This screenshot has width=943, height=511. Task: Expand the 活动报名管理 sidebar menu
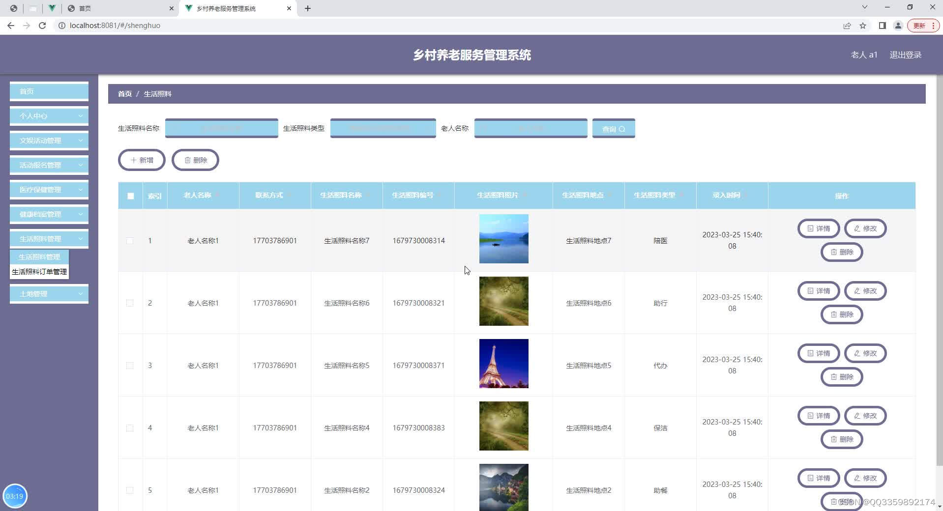49,165
